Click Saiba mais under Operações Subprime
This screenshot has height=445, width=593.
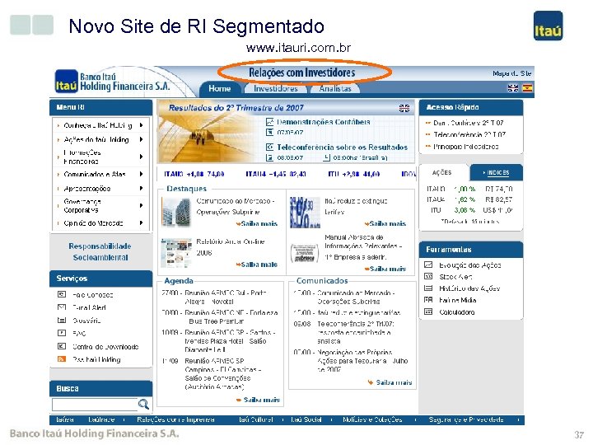pyautogui.click(x=257, y=223)
